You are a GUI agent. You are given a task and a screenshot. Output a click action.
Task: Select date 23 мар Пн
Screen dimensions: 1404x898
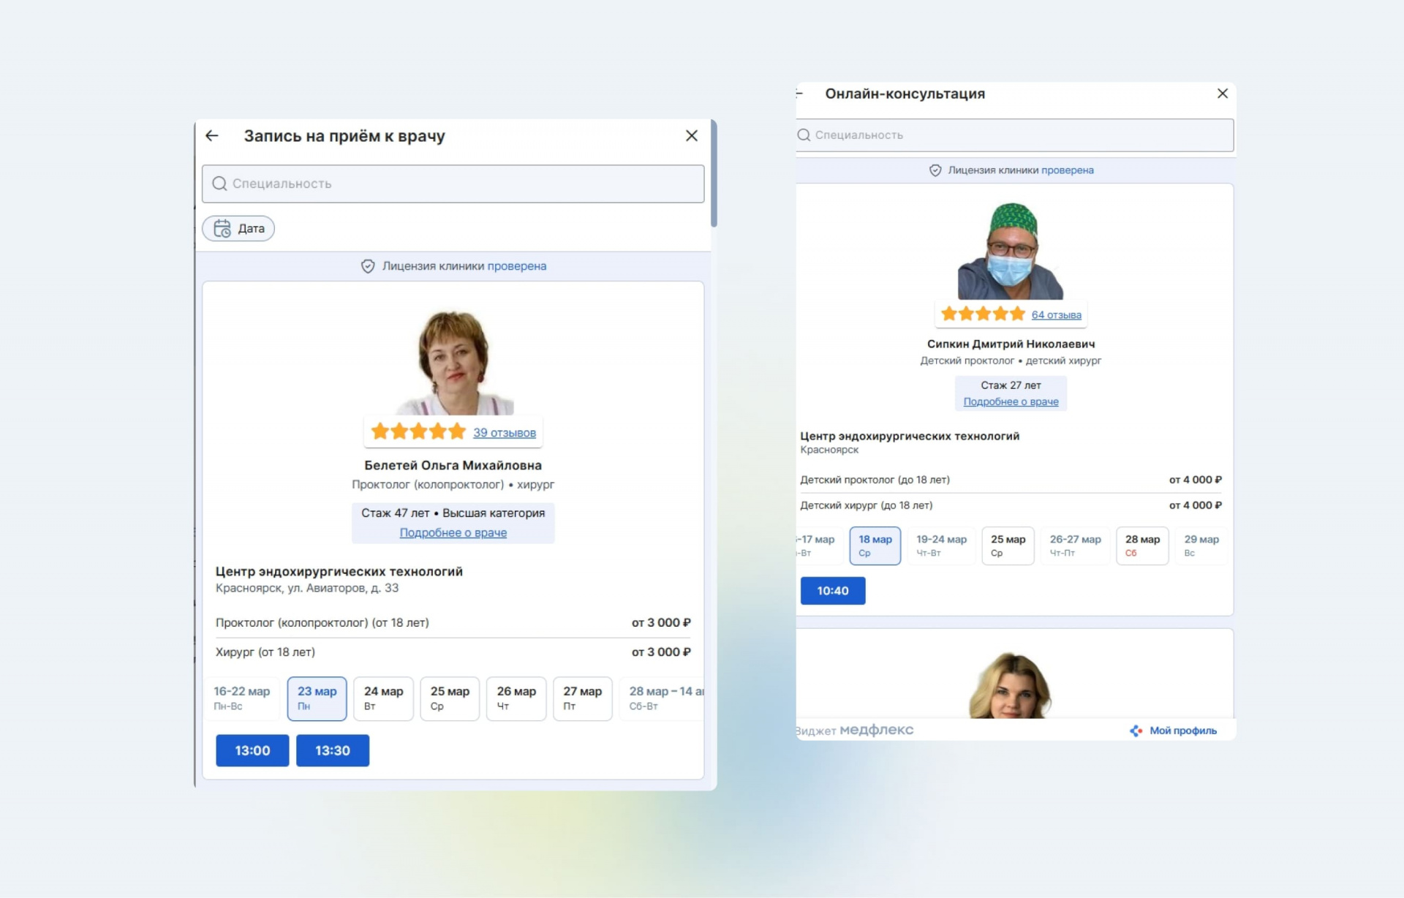tap(317, 698)
